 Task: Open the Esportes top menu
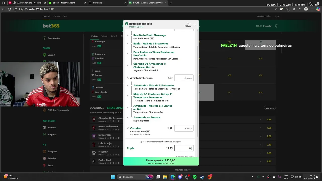point(46,16)
